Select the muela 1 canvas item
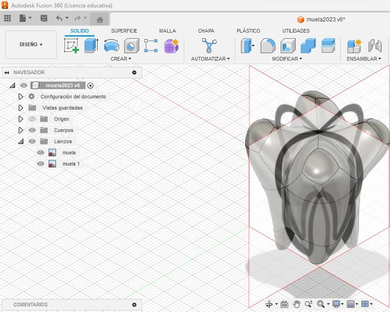The width and height of the screenshot is (390, 312). point(71,164)
